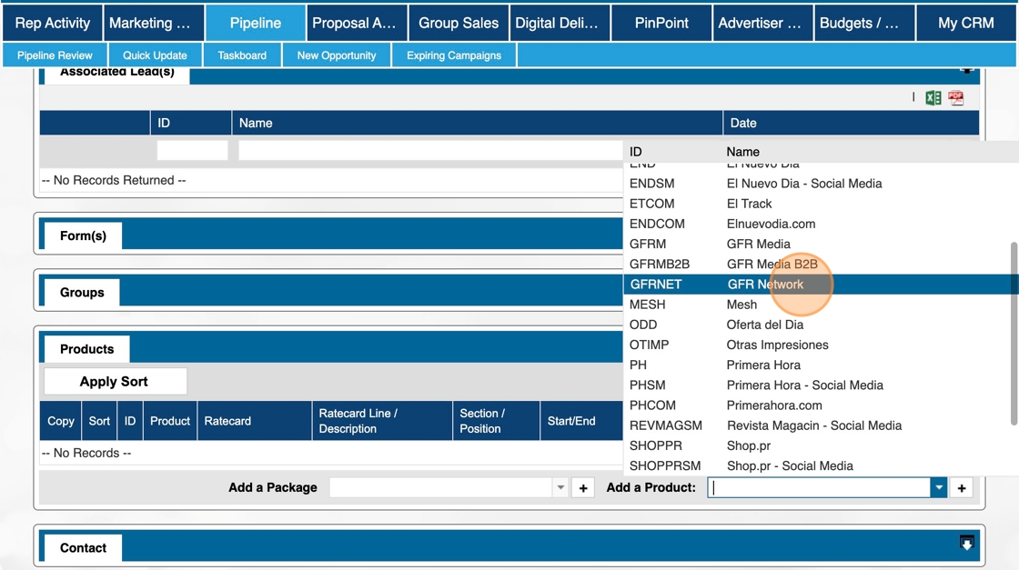
Task: Go to Group Sales tab
Action: coord(459,23)
